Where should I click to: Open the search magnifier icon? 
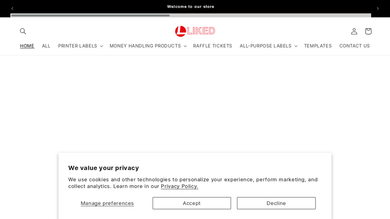click(x=23, y=31)
